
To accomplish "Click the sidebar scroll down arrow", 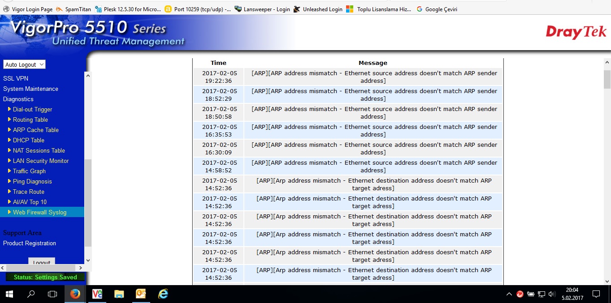I will point(88,260).
